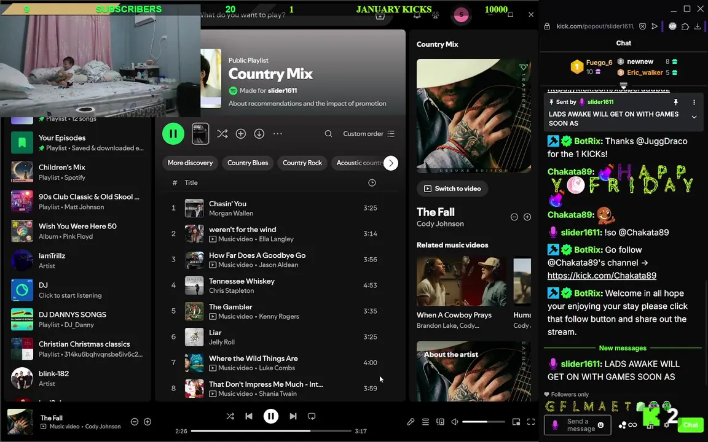Open 90s Club Classic & Old Skool playlist
Screen dimensions: 708x442
pyautogui.click(x=77, y=201)
